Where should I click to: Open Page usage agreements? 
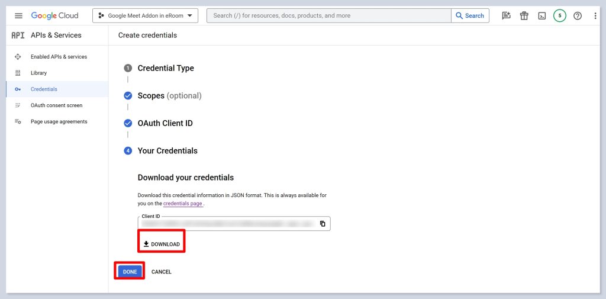(x=59, y=121)
